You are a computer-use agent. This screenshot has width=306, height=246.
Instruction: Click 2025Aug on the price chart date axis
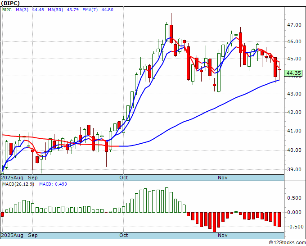coord(12,178)
